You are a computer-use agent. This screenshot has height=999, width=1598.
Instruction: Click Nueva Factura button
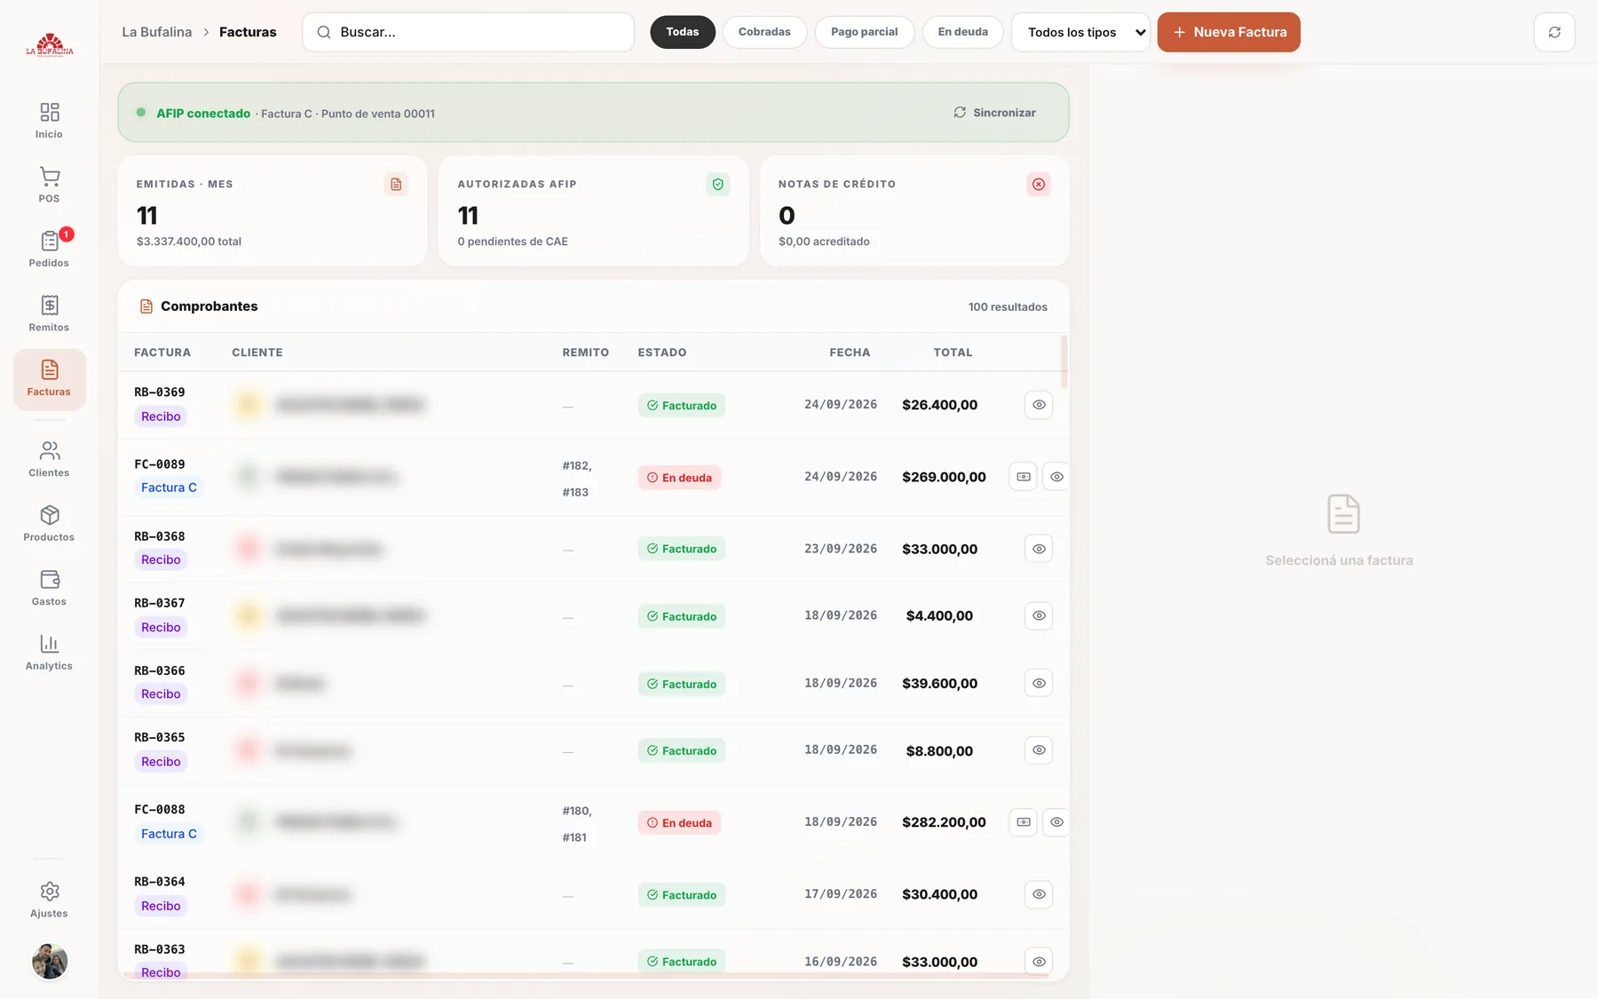pos(1229,32)
